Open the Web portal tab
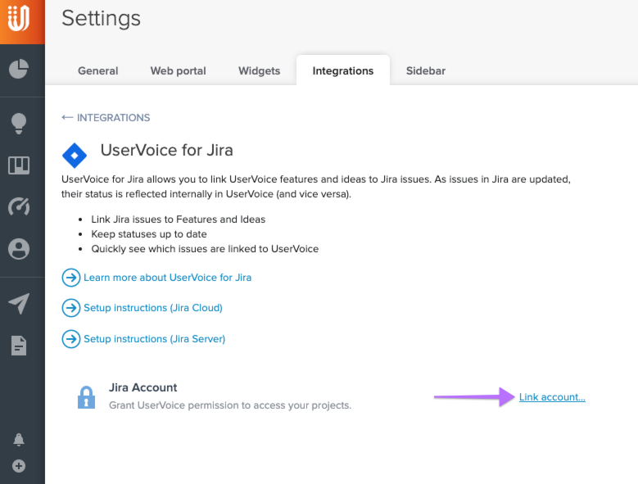 (x=178, y=71)
